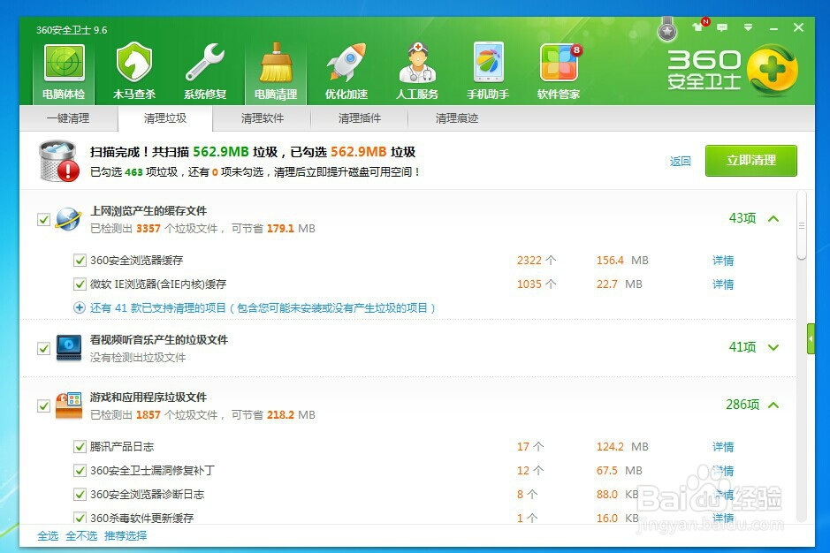Collapse the 286项 games apps section

[x=773, y=405]
